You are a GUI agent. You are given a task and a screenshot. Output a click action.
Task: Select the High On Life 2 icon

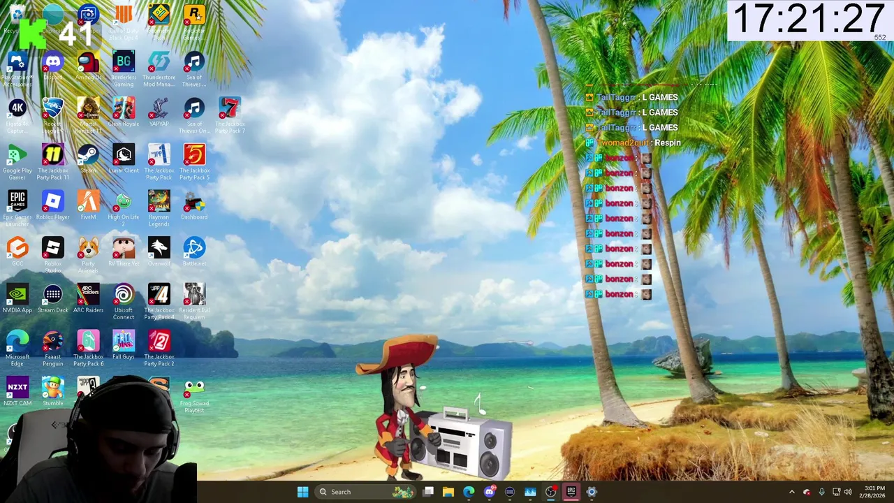click(124, 209)
